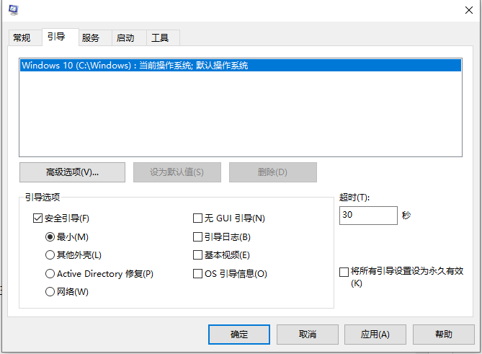Tick the 基本视频(E) checkbox
482x354 pixels.
pos(197,255)
